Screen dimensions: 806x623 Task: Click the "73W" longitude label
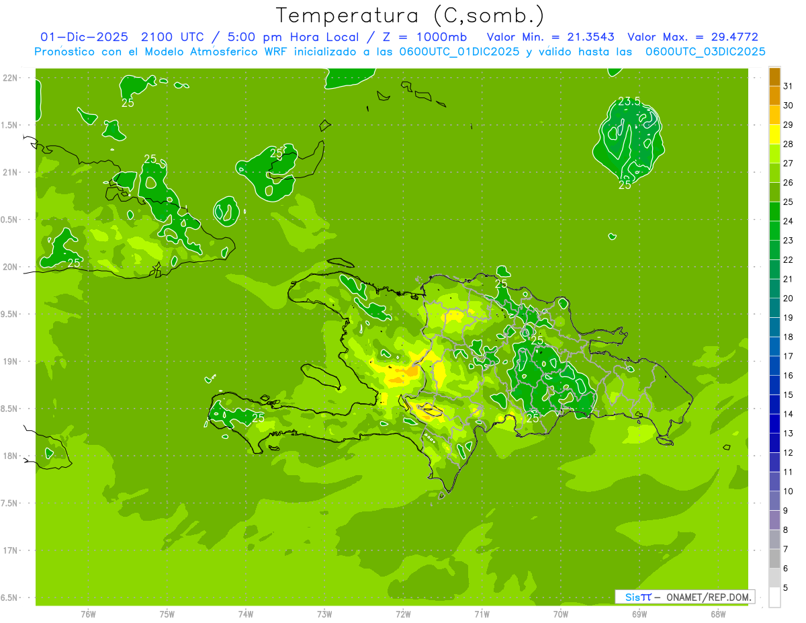pos(324,614)
